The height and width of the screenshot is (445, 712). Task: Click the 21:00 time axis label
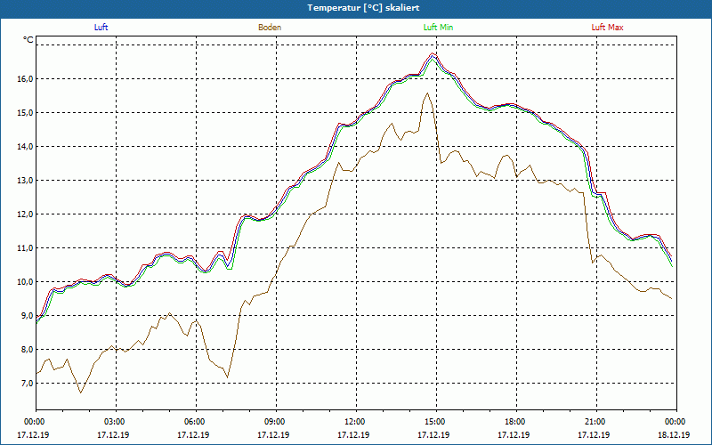pyautogui.click(x=595, y=422)
